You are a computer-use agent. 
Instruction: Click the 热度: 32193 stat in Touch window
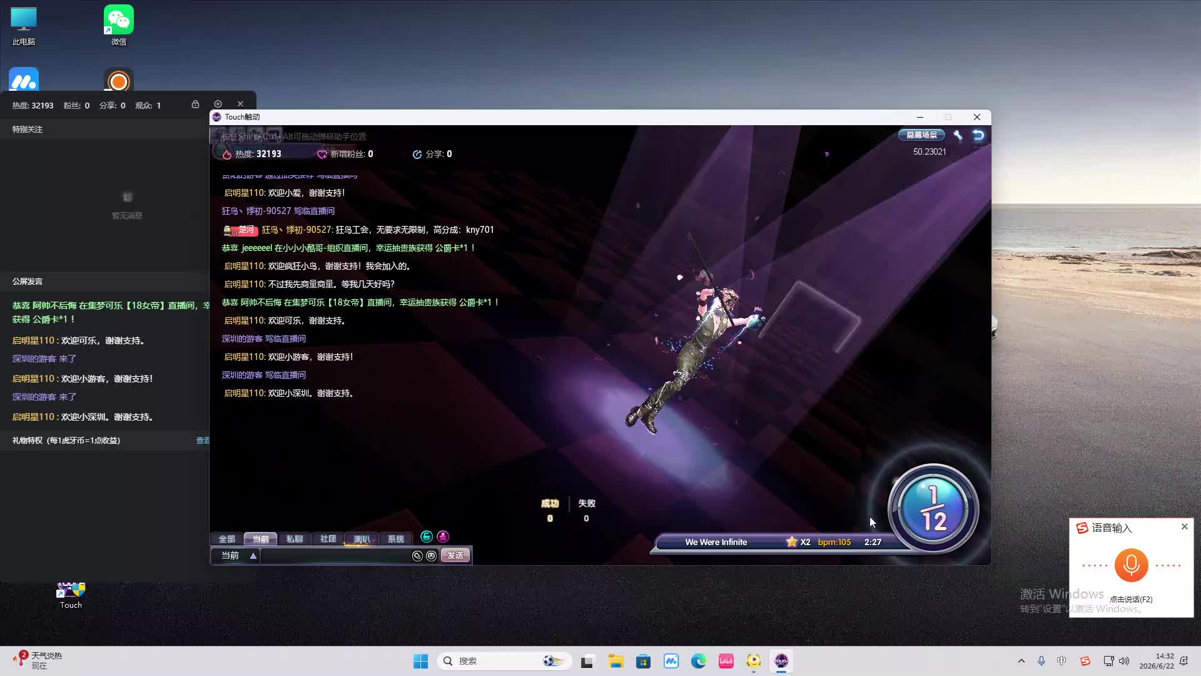click(x=253, y=154)
